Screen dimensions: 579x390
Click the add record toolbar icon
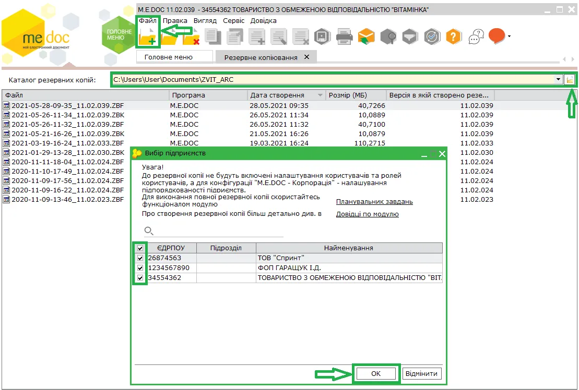tap(257, 37)
